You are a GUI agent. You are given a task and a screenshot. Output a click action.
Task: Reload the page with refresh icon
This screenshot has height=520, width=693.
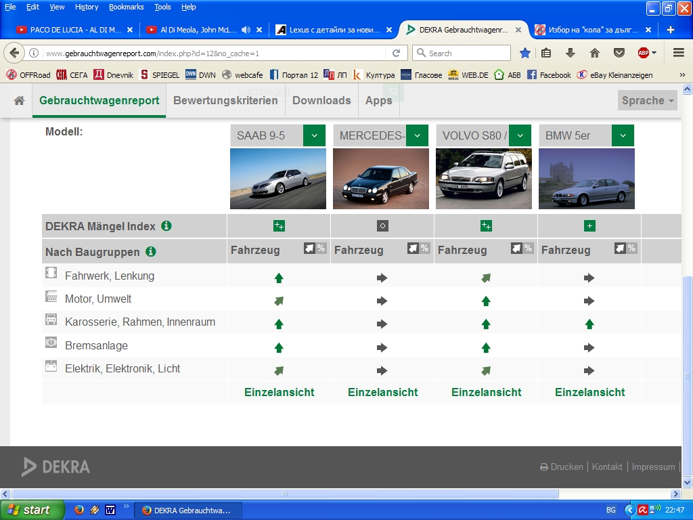397,53
